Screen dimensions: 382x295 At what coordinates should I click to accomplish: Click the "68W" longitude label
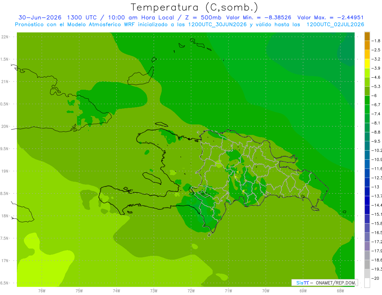click(x=340, y=291)
